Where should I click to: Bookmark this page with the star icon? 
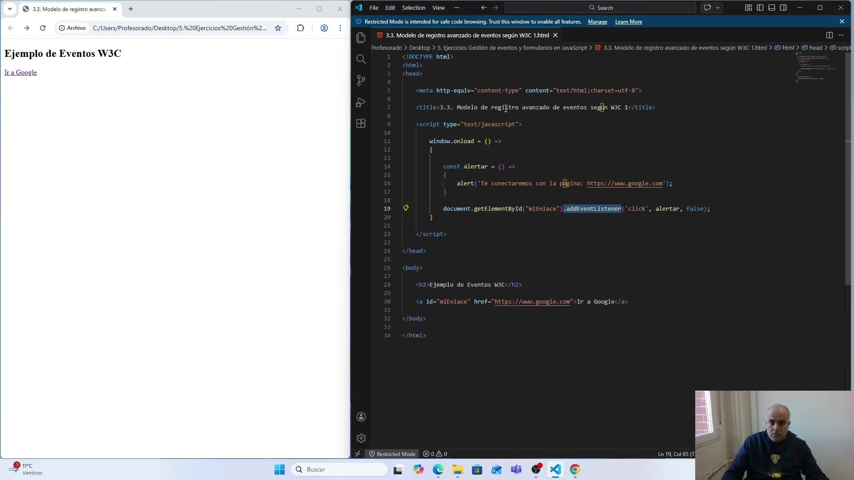(x=278, y=28)
